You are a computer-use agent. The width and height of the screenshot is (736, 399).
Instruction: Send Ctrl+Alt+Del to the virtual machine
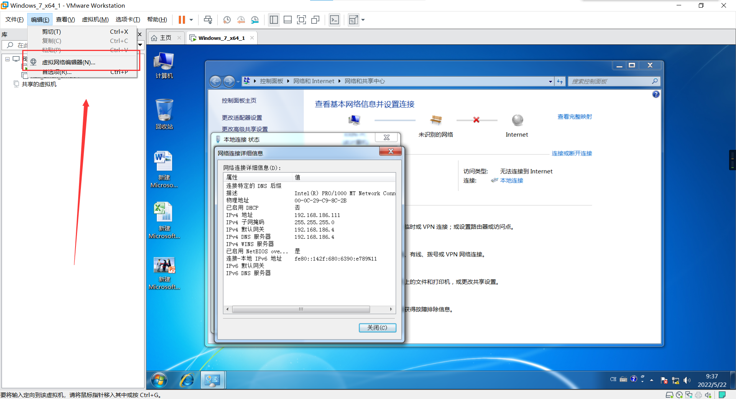pos(208,20)
